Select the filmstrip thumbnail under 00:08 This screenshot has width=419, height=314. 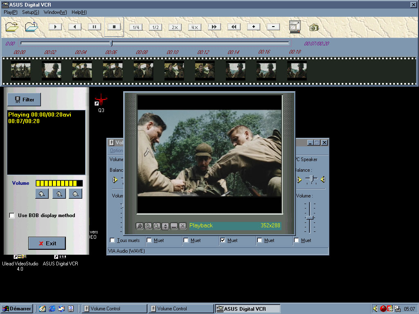pos(144,70)
